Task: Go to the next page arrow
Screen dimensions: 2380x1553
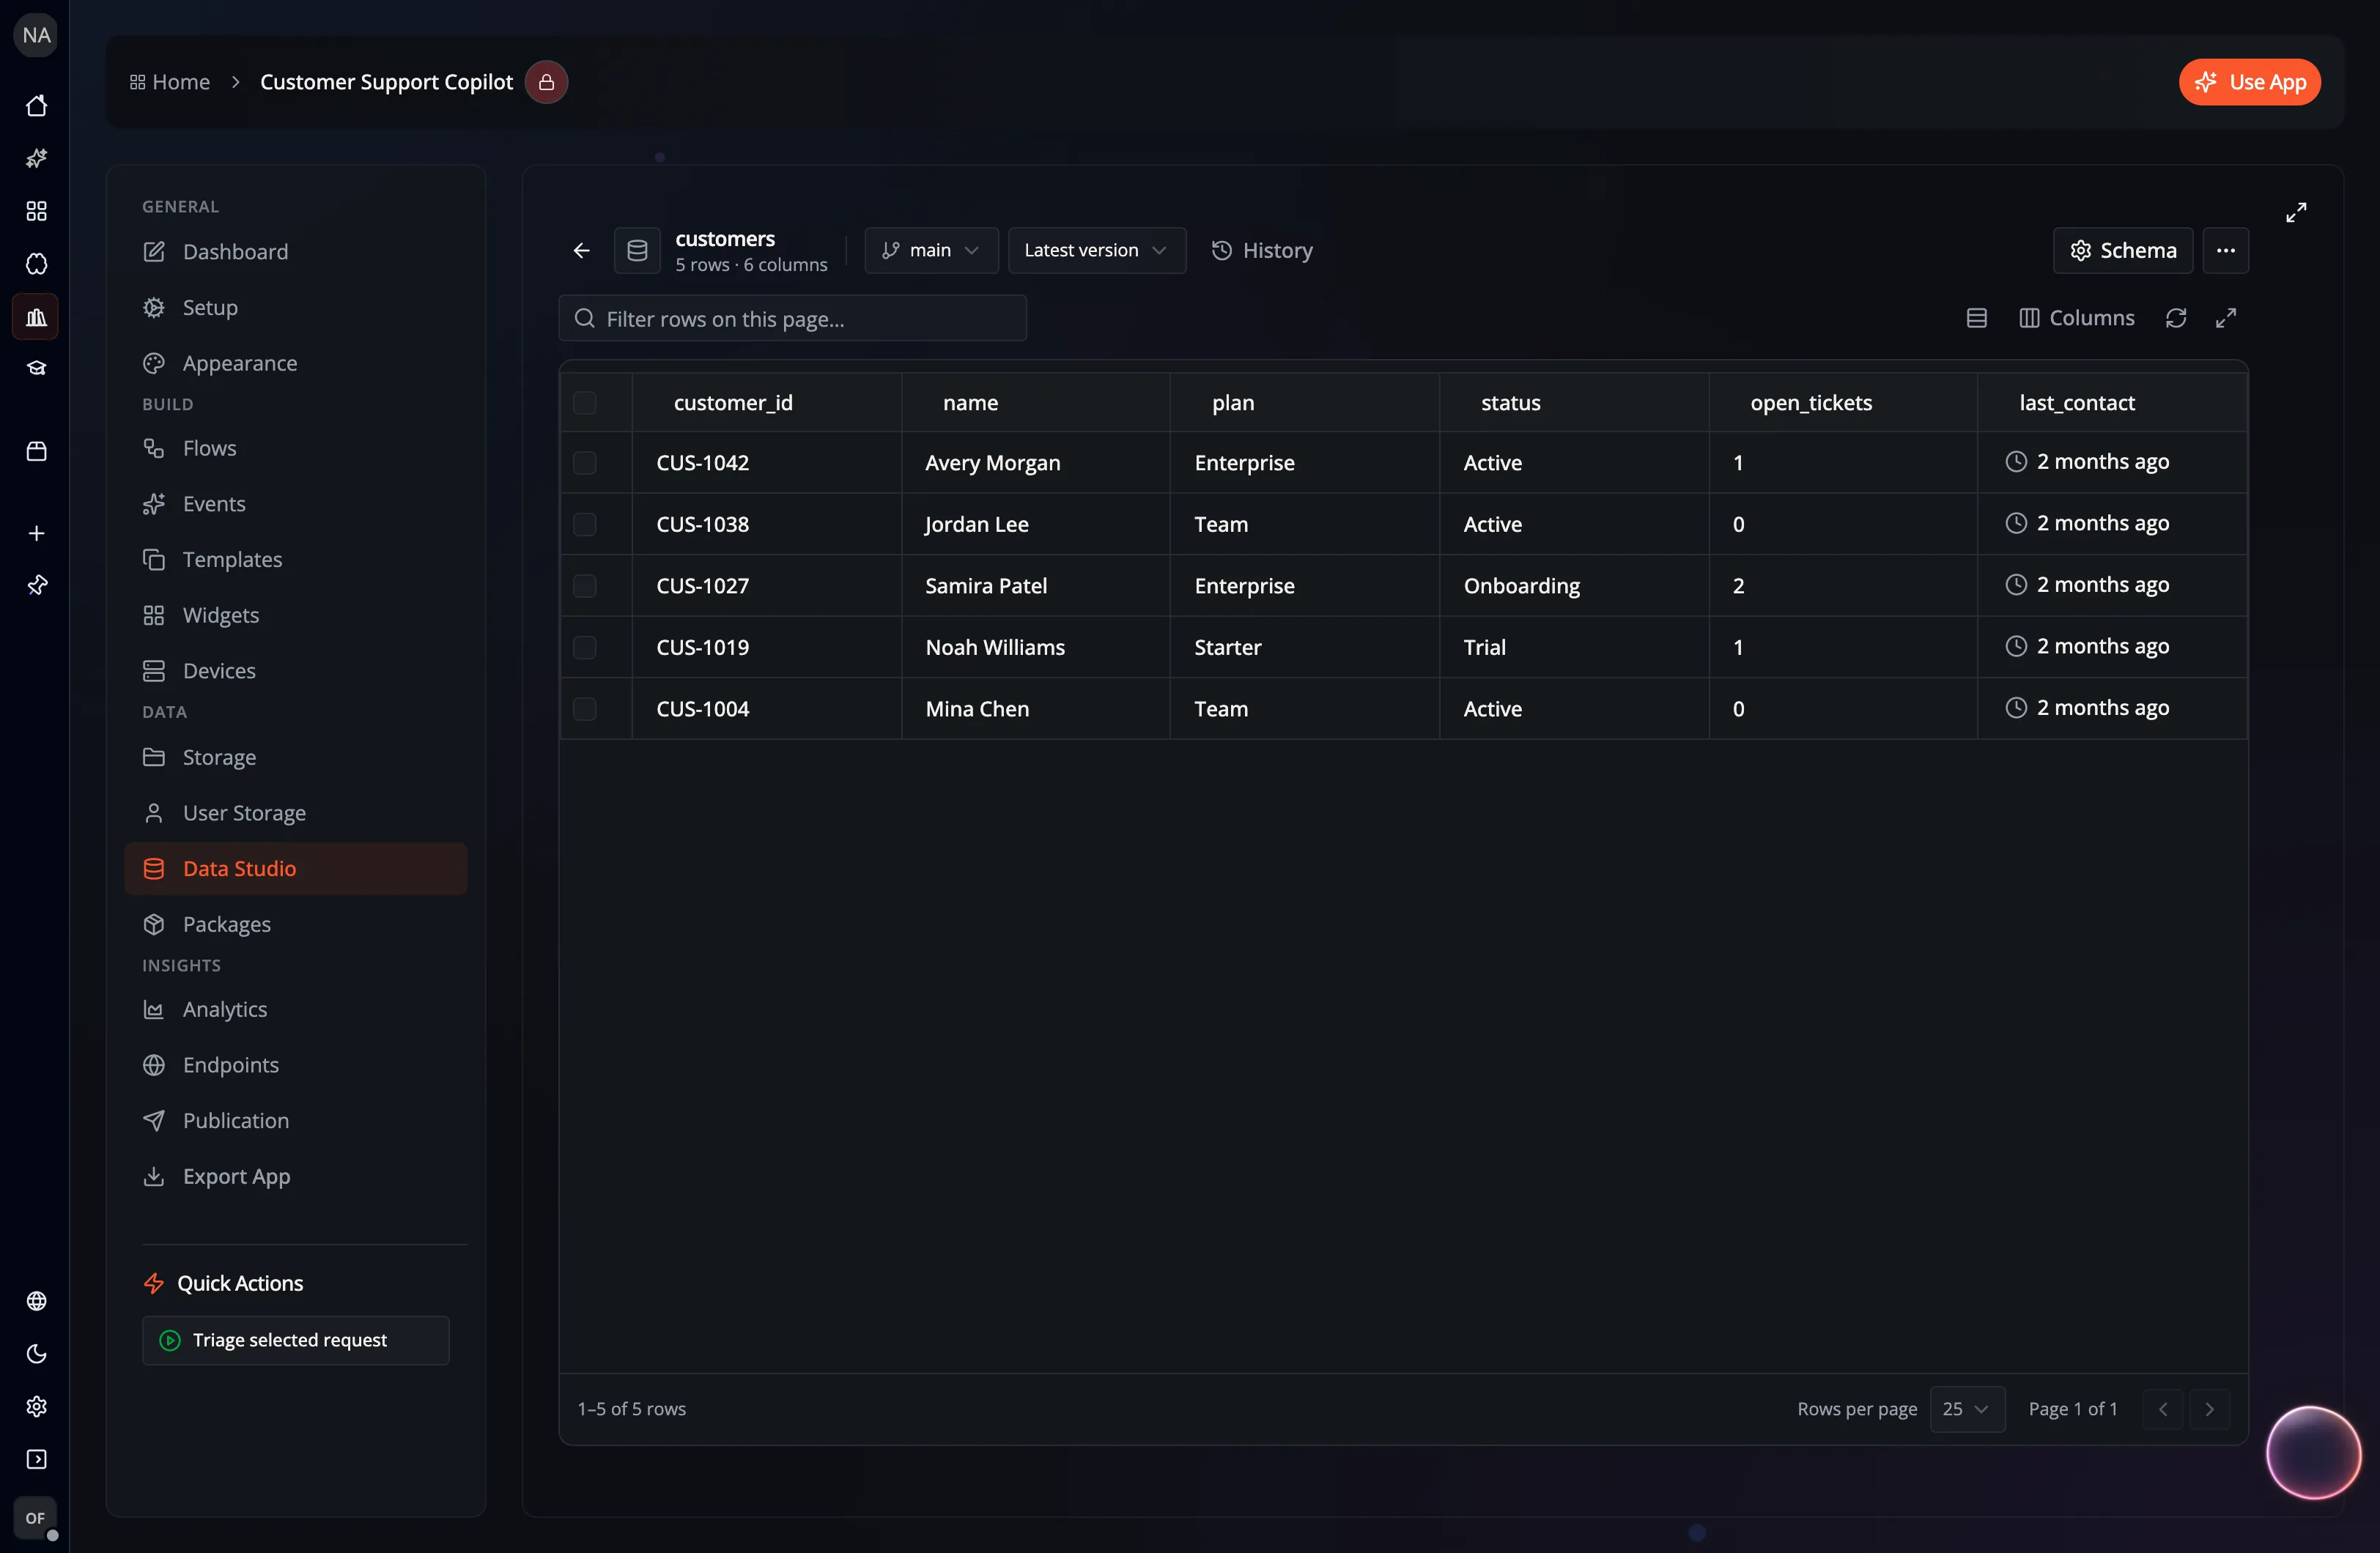Action: [2209, 1408]
